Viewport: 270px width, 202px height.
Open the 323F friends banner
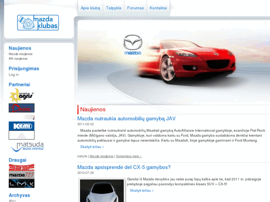coord(22,168)
